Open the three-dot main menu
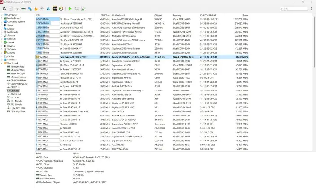 (x=312, y=9)
